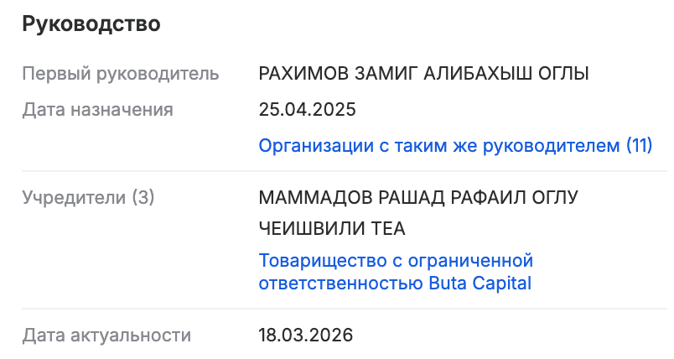Select founder name ЧЕИШВИЛИ ТЕА
The width and height of the screenshot is (674, 359).
333,229
